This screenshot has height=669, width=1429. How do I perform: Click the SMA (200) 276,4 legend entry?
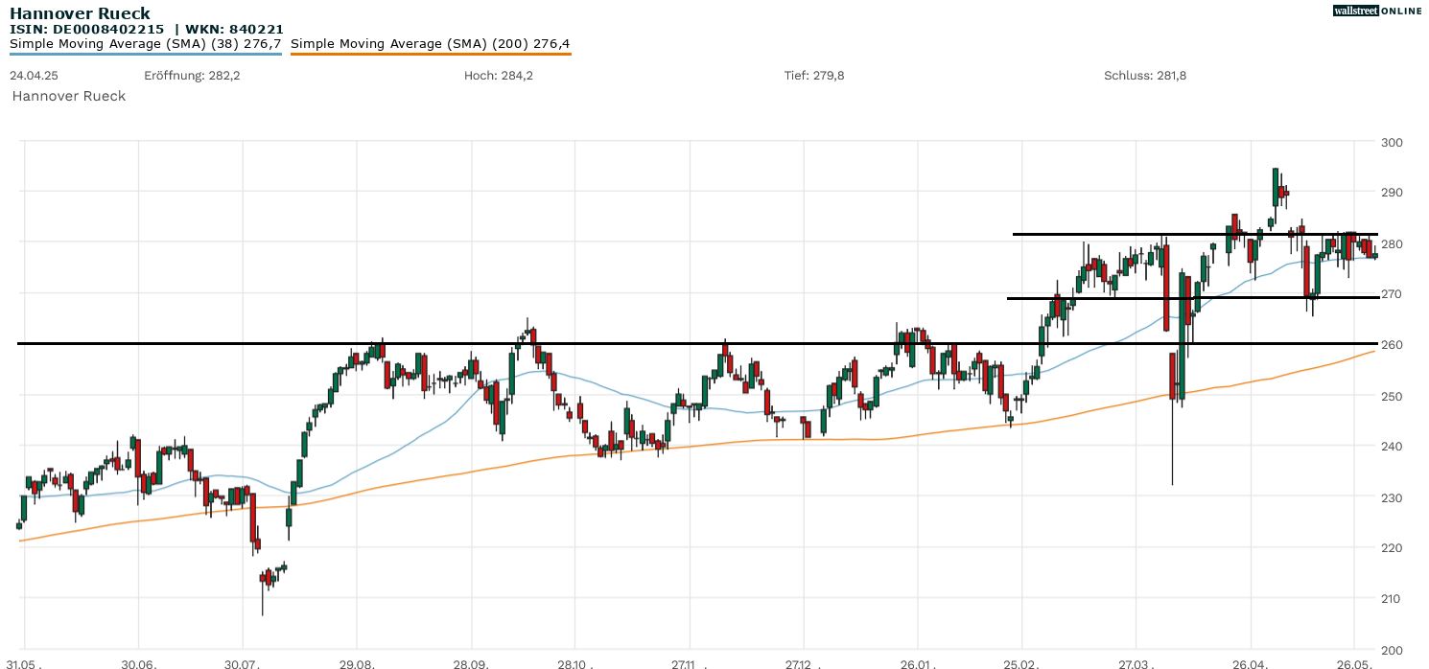click(431, 44)
